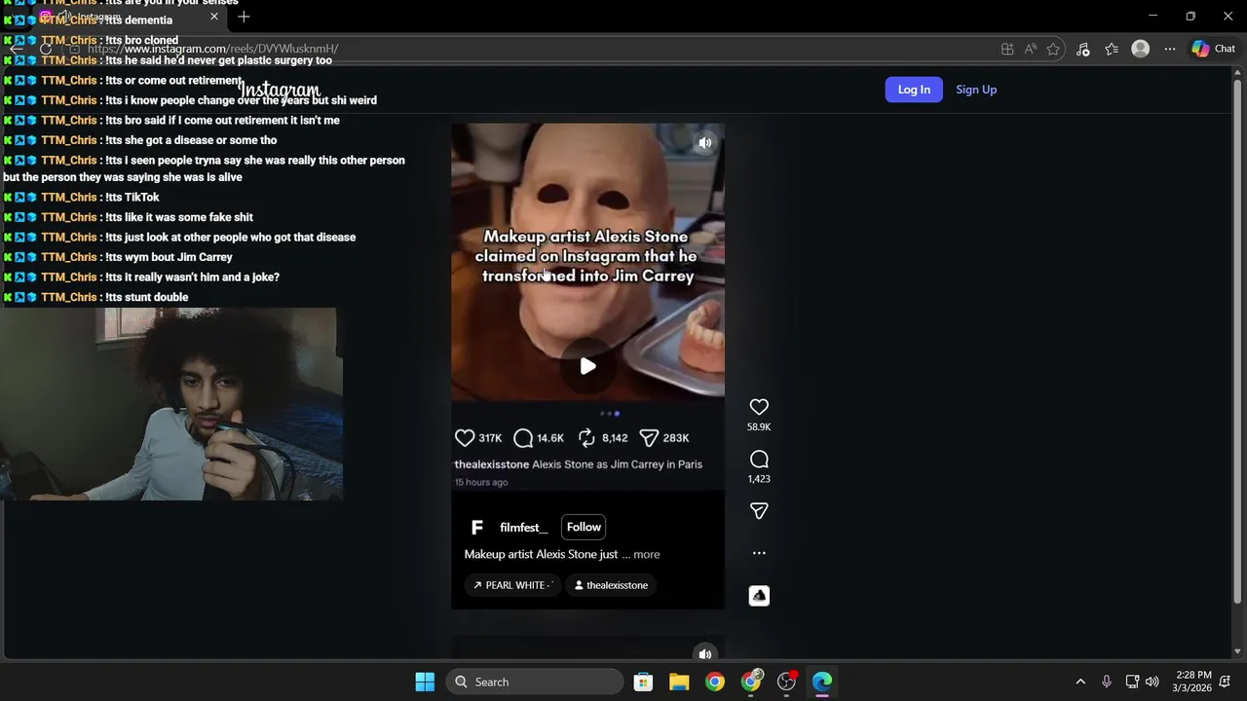Open the reel's three-dot more options
This screenshot has width=1247, height=701.
759,553
